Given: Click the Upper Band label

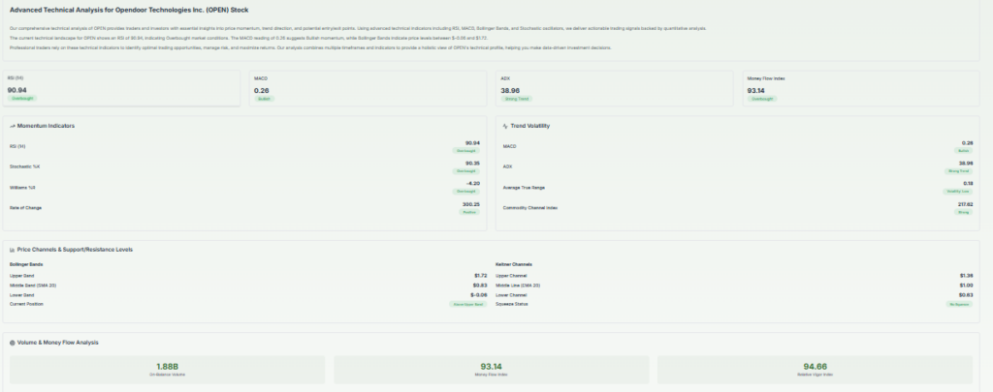Looking at the screenshot, I should point(21,276).
